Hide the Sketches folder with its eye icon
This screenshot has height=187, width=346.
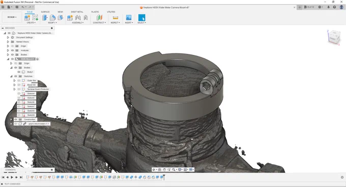point(16,76)
